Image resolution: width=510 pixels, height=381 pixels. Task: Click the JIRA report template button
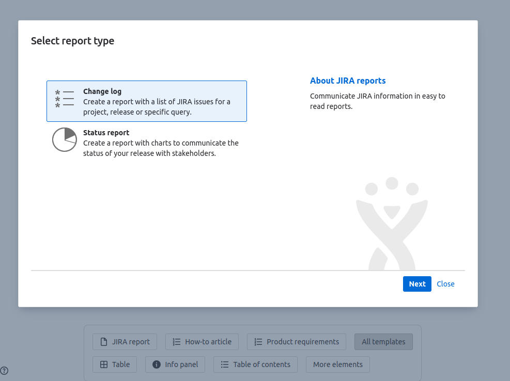[125, 342]
